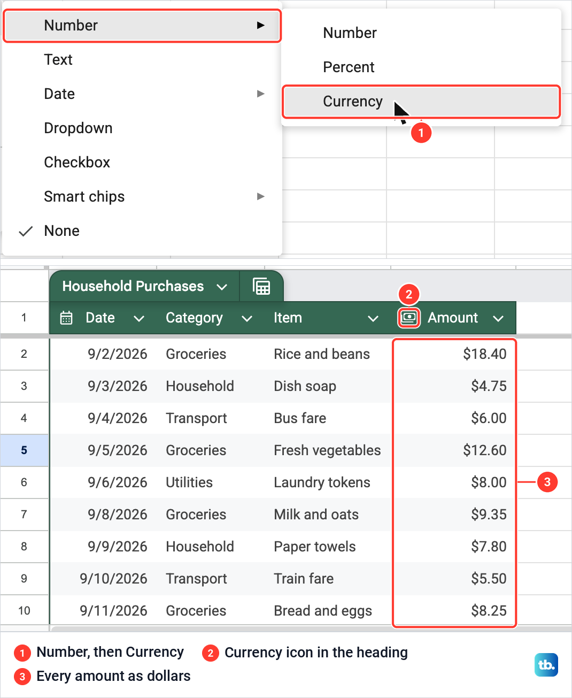Open Household Purchases table menu chevron
This screenshot has height=698, width=572.
(x=222, y=287)
